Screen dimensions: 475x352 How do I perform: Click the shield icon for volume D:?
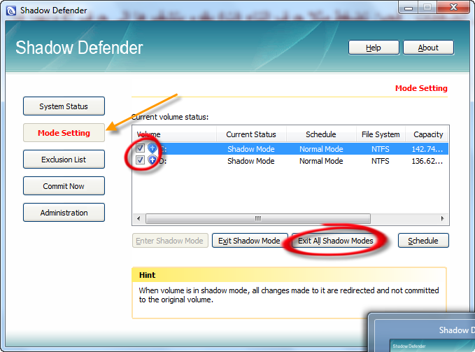[152, 160]
